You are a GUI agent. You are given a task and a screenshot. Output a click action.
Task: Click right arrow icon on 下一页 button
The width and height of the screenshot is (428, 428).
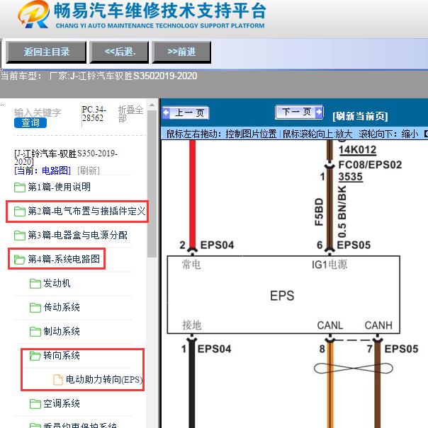coord(319,112)
